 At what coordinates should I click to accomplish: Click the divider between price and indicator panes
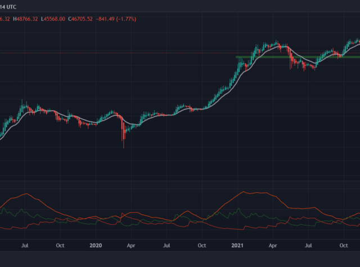coord(180,181)
